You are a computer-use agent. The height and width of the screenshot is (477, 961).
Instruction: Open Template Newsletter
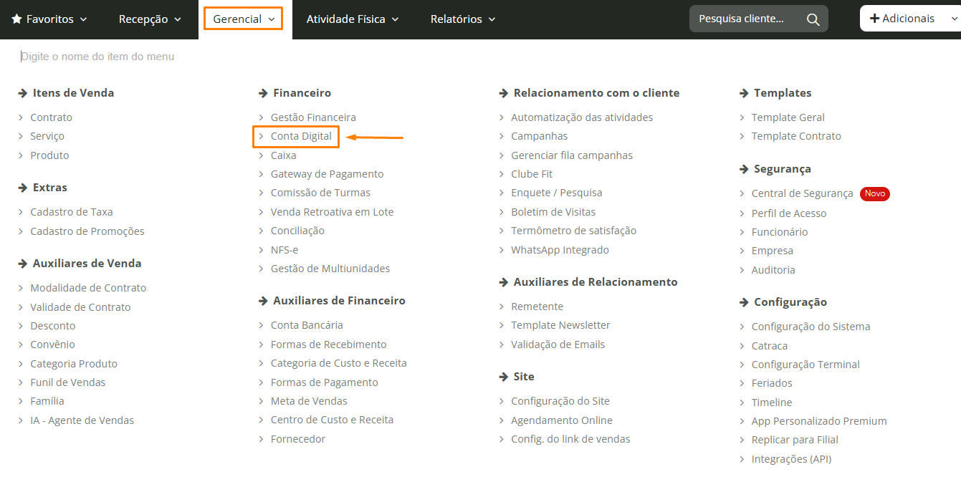tap(560, 325)
